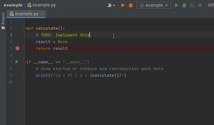Collapse the calculate function fold marker on line 2
214x125 pixels.
coord(24,28)
